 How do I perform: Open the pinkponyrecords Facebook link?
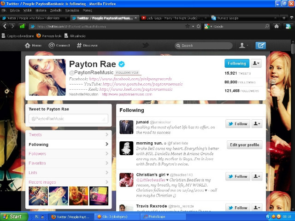(x=130, y=79)
